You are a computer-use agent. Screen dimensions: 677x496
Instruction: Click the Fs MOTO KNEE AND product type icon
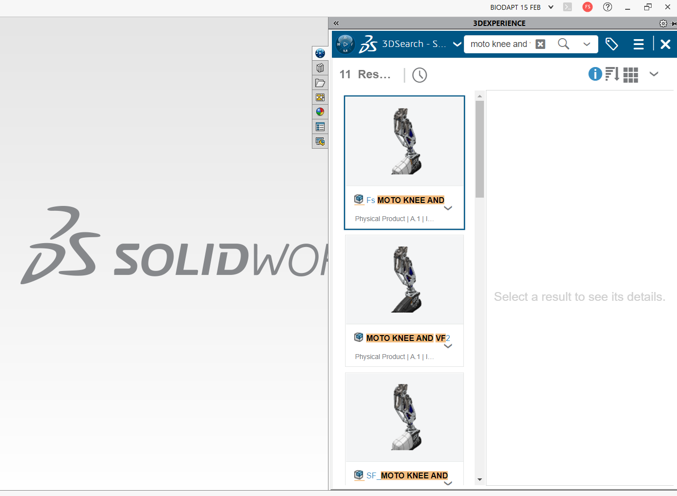coord(359,200)
